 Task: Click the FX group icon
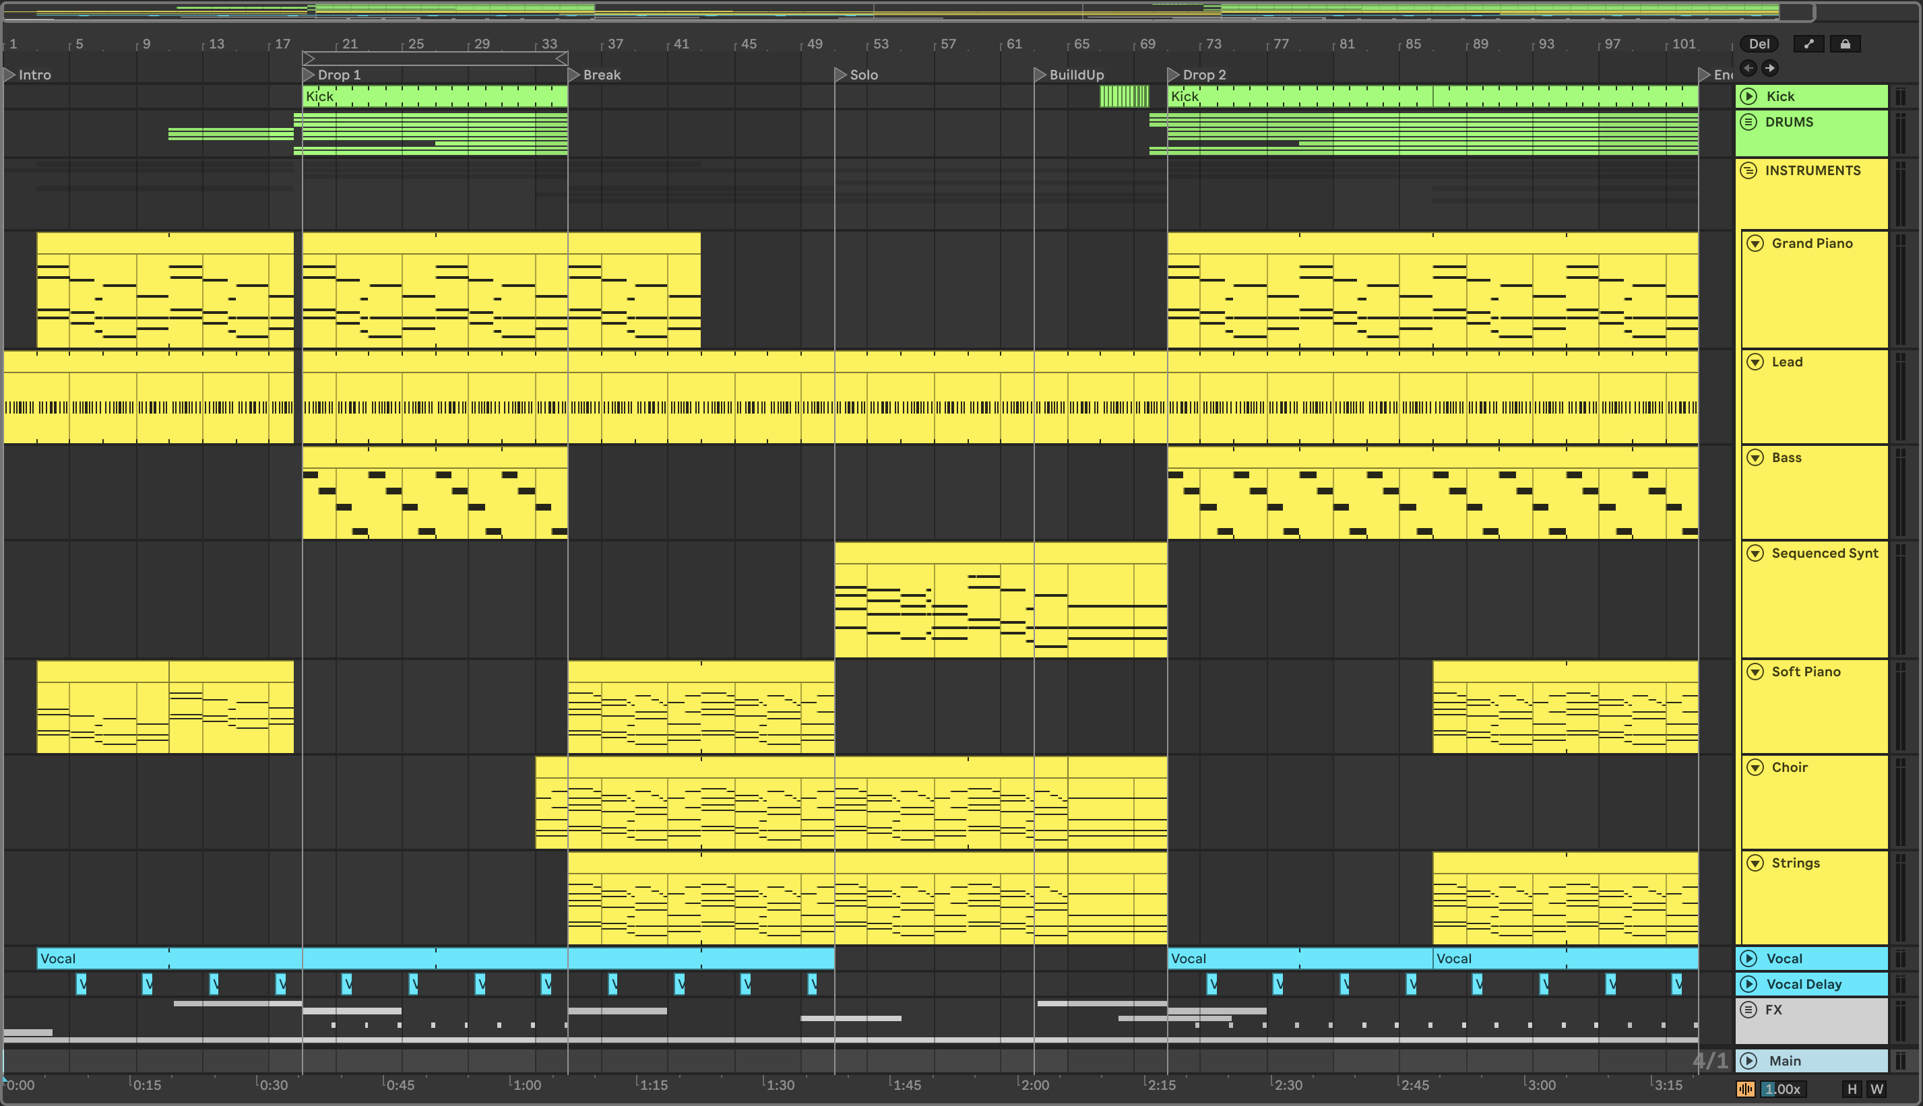coord(1748,1010)
